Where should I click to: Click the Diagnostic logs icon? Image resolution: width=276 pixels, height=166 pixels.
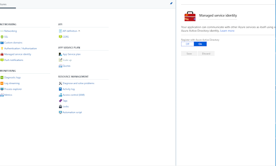2,77
